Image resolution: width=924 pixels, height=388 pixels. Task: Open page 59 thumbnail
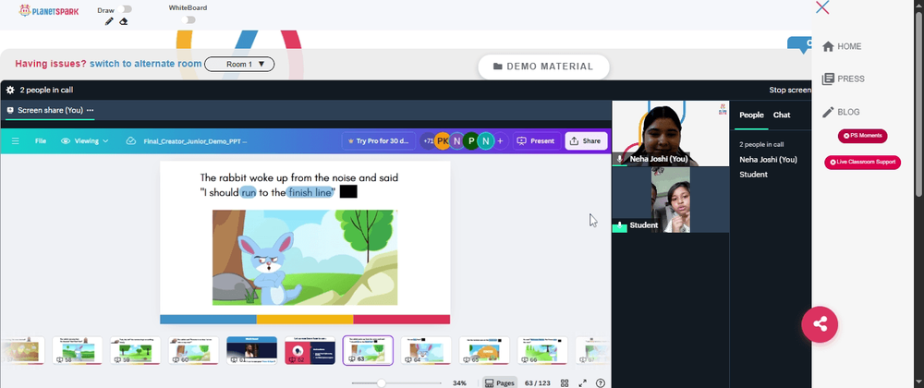[135, 350]
